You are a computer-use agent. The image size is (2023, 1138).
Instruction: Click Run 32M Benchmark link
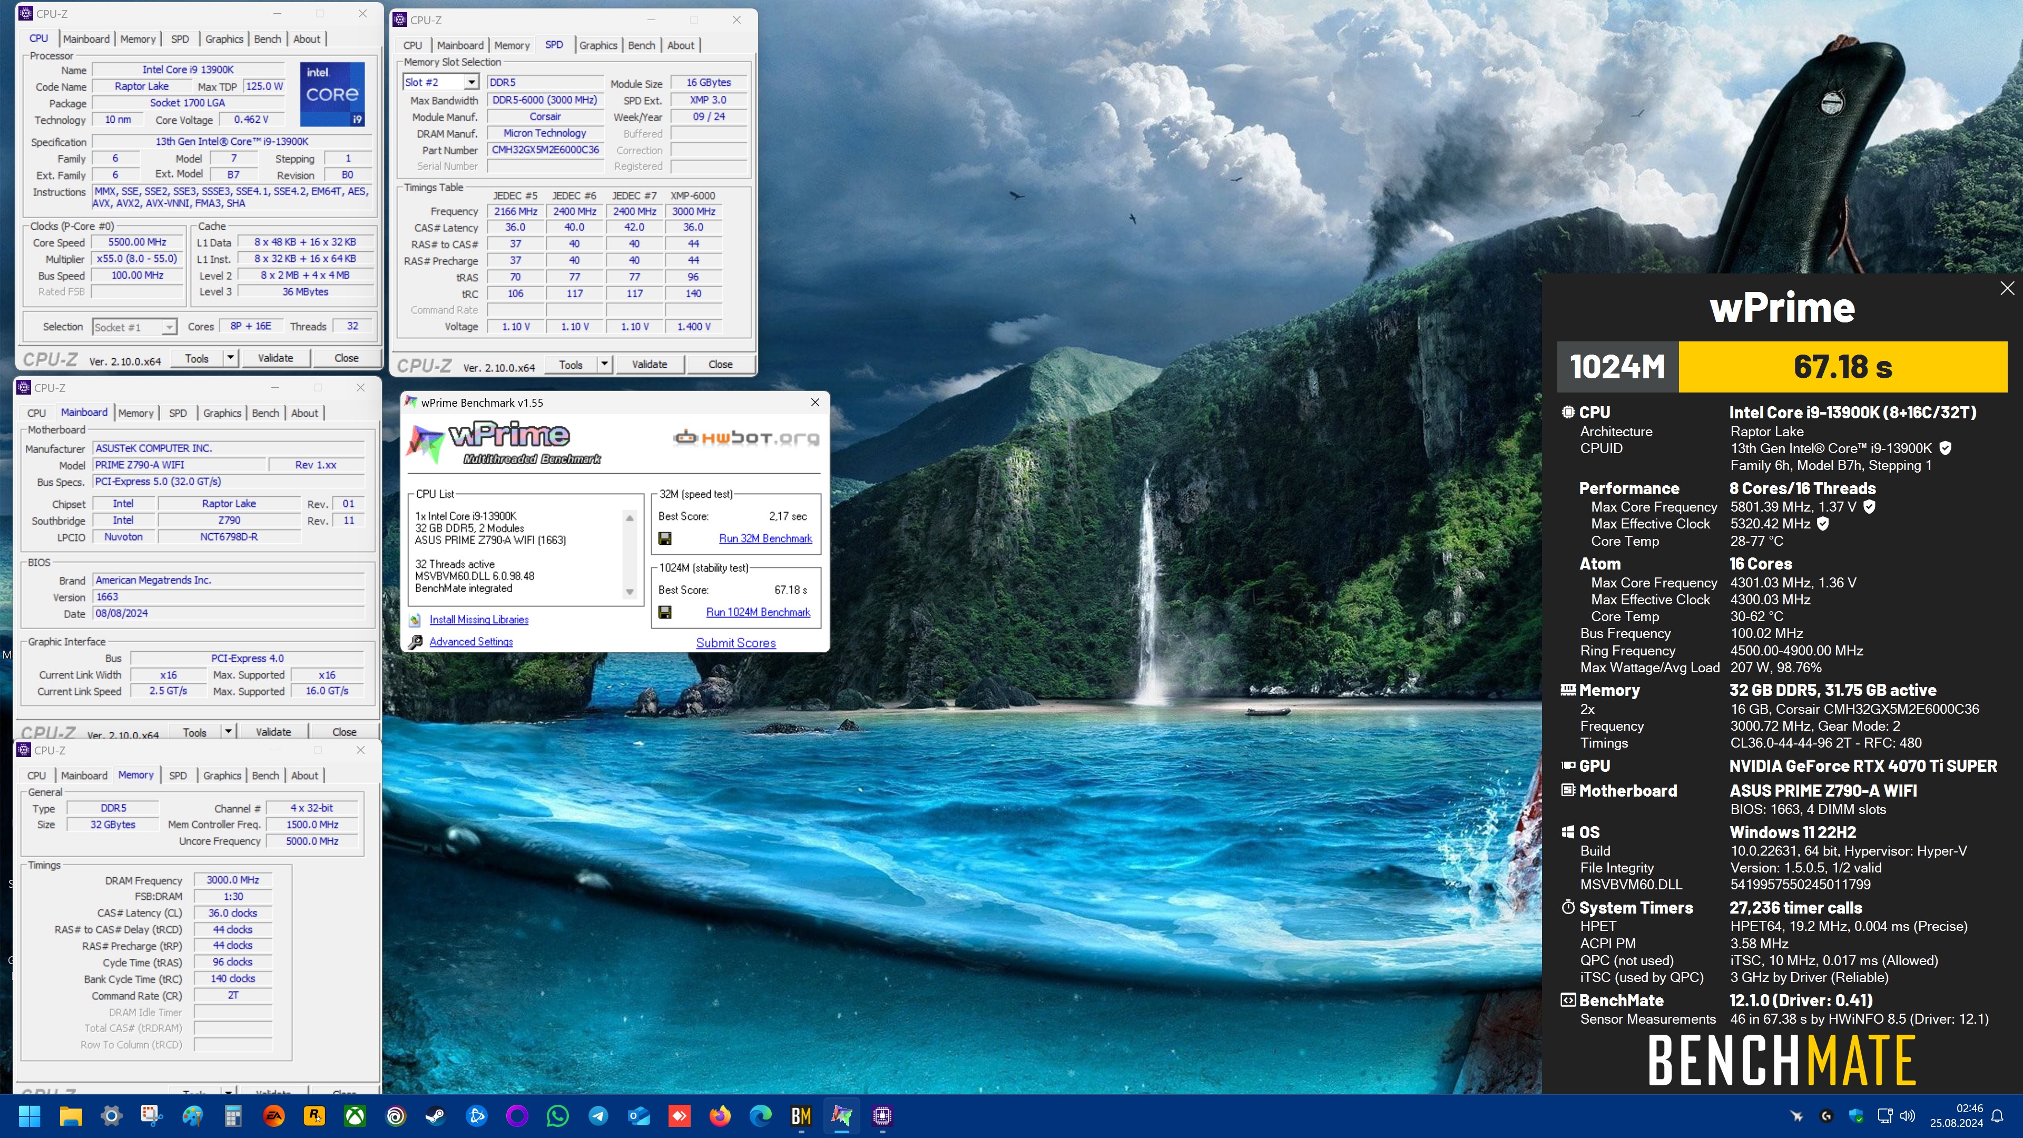click(765, 538)
